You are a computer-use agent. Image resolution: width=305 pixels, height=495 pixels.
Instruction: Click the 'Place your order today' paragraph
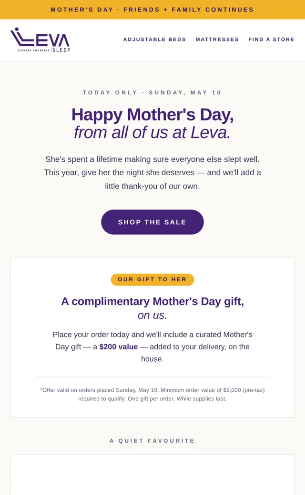152,346
